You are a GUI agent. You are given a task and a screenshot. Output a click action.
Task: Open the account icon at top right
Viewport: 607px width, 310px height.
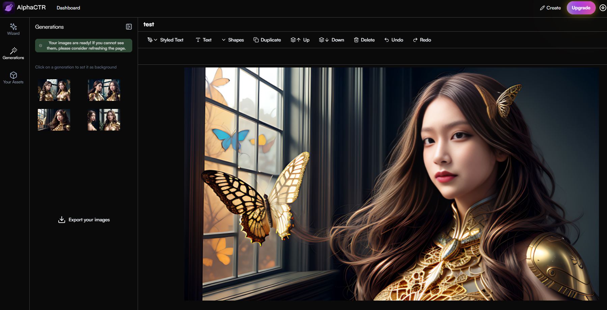pos(603,8)
